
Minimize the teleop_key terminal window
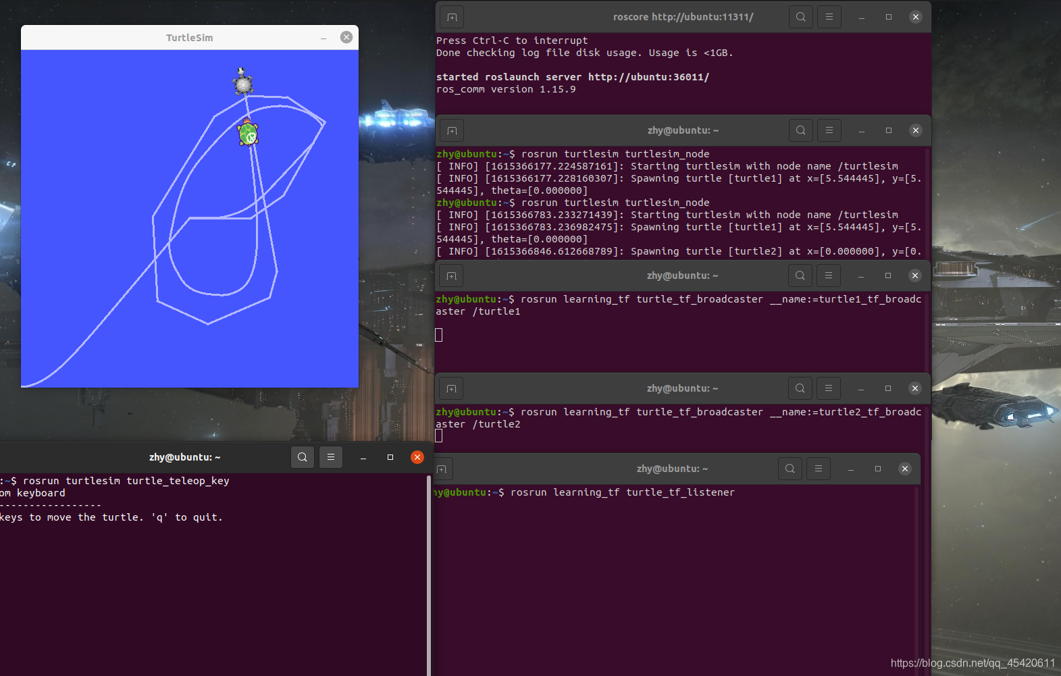363,457
